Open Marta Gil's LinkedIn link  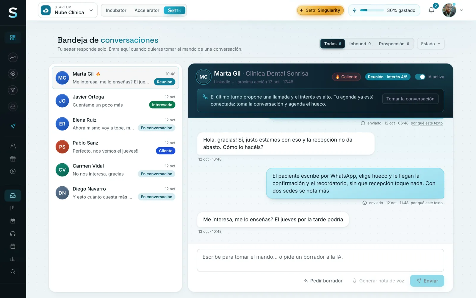224,82
